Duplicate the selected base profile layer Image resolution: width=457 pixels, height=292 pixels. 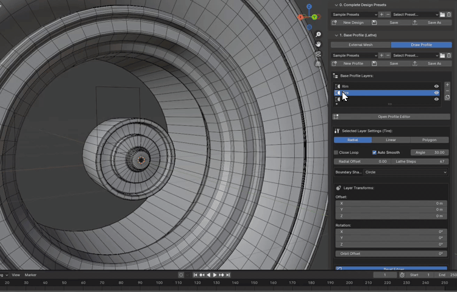click(447, 97)
